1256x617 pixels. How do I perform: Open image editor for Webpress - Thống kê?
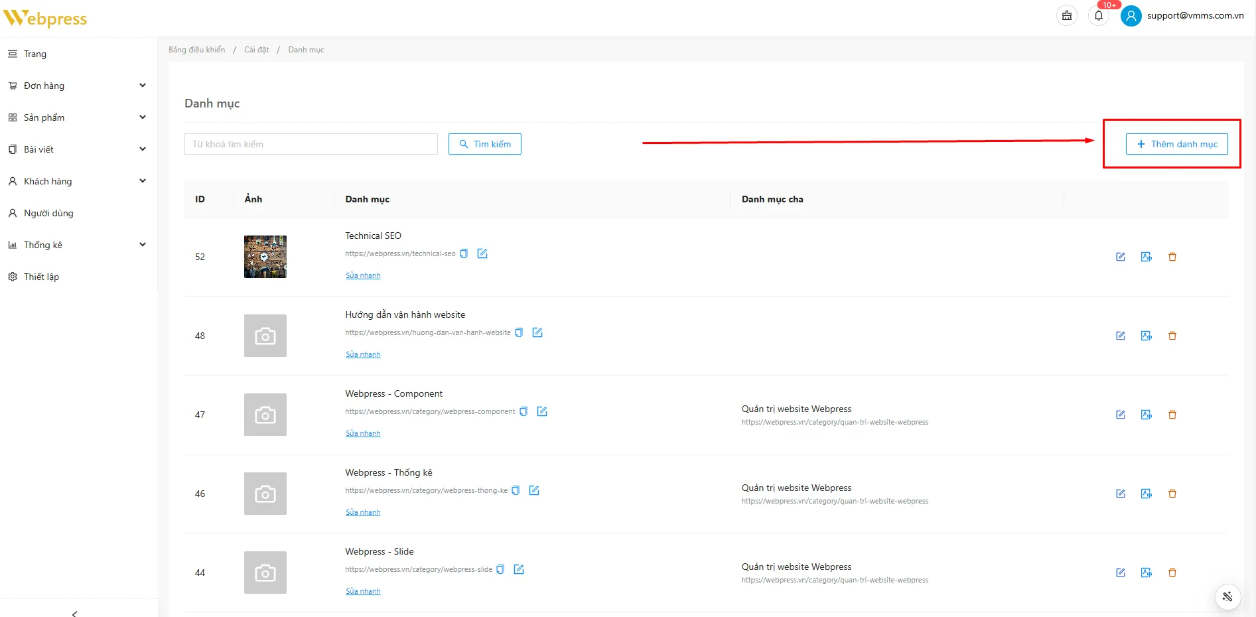click(1146, 494)
